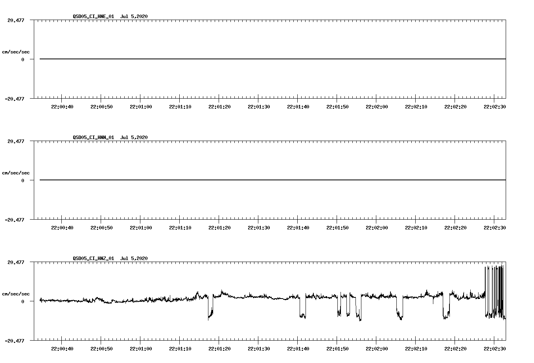The width and height of the screenshot is (534, 363).
Task: Click the 22:02:30 tick label under HNE chart
Action: click(x=495, y=106)
